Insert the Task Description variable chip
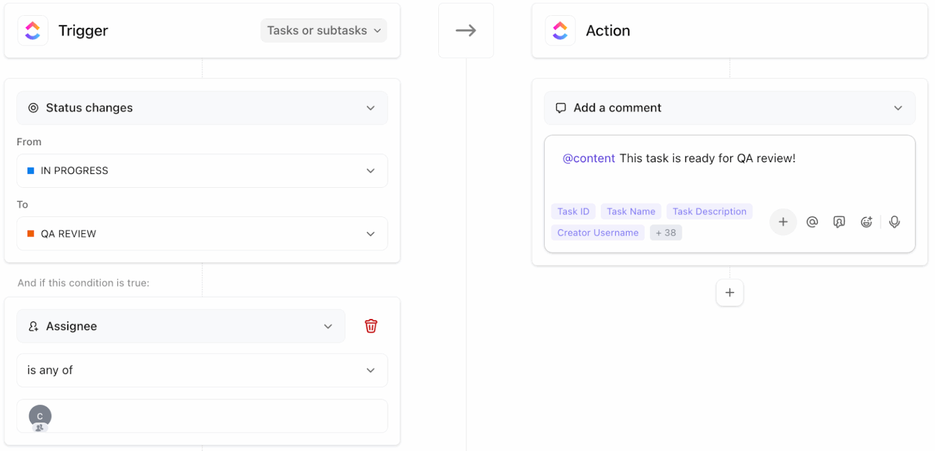 [710, 212]
